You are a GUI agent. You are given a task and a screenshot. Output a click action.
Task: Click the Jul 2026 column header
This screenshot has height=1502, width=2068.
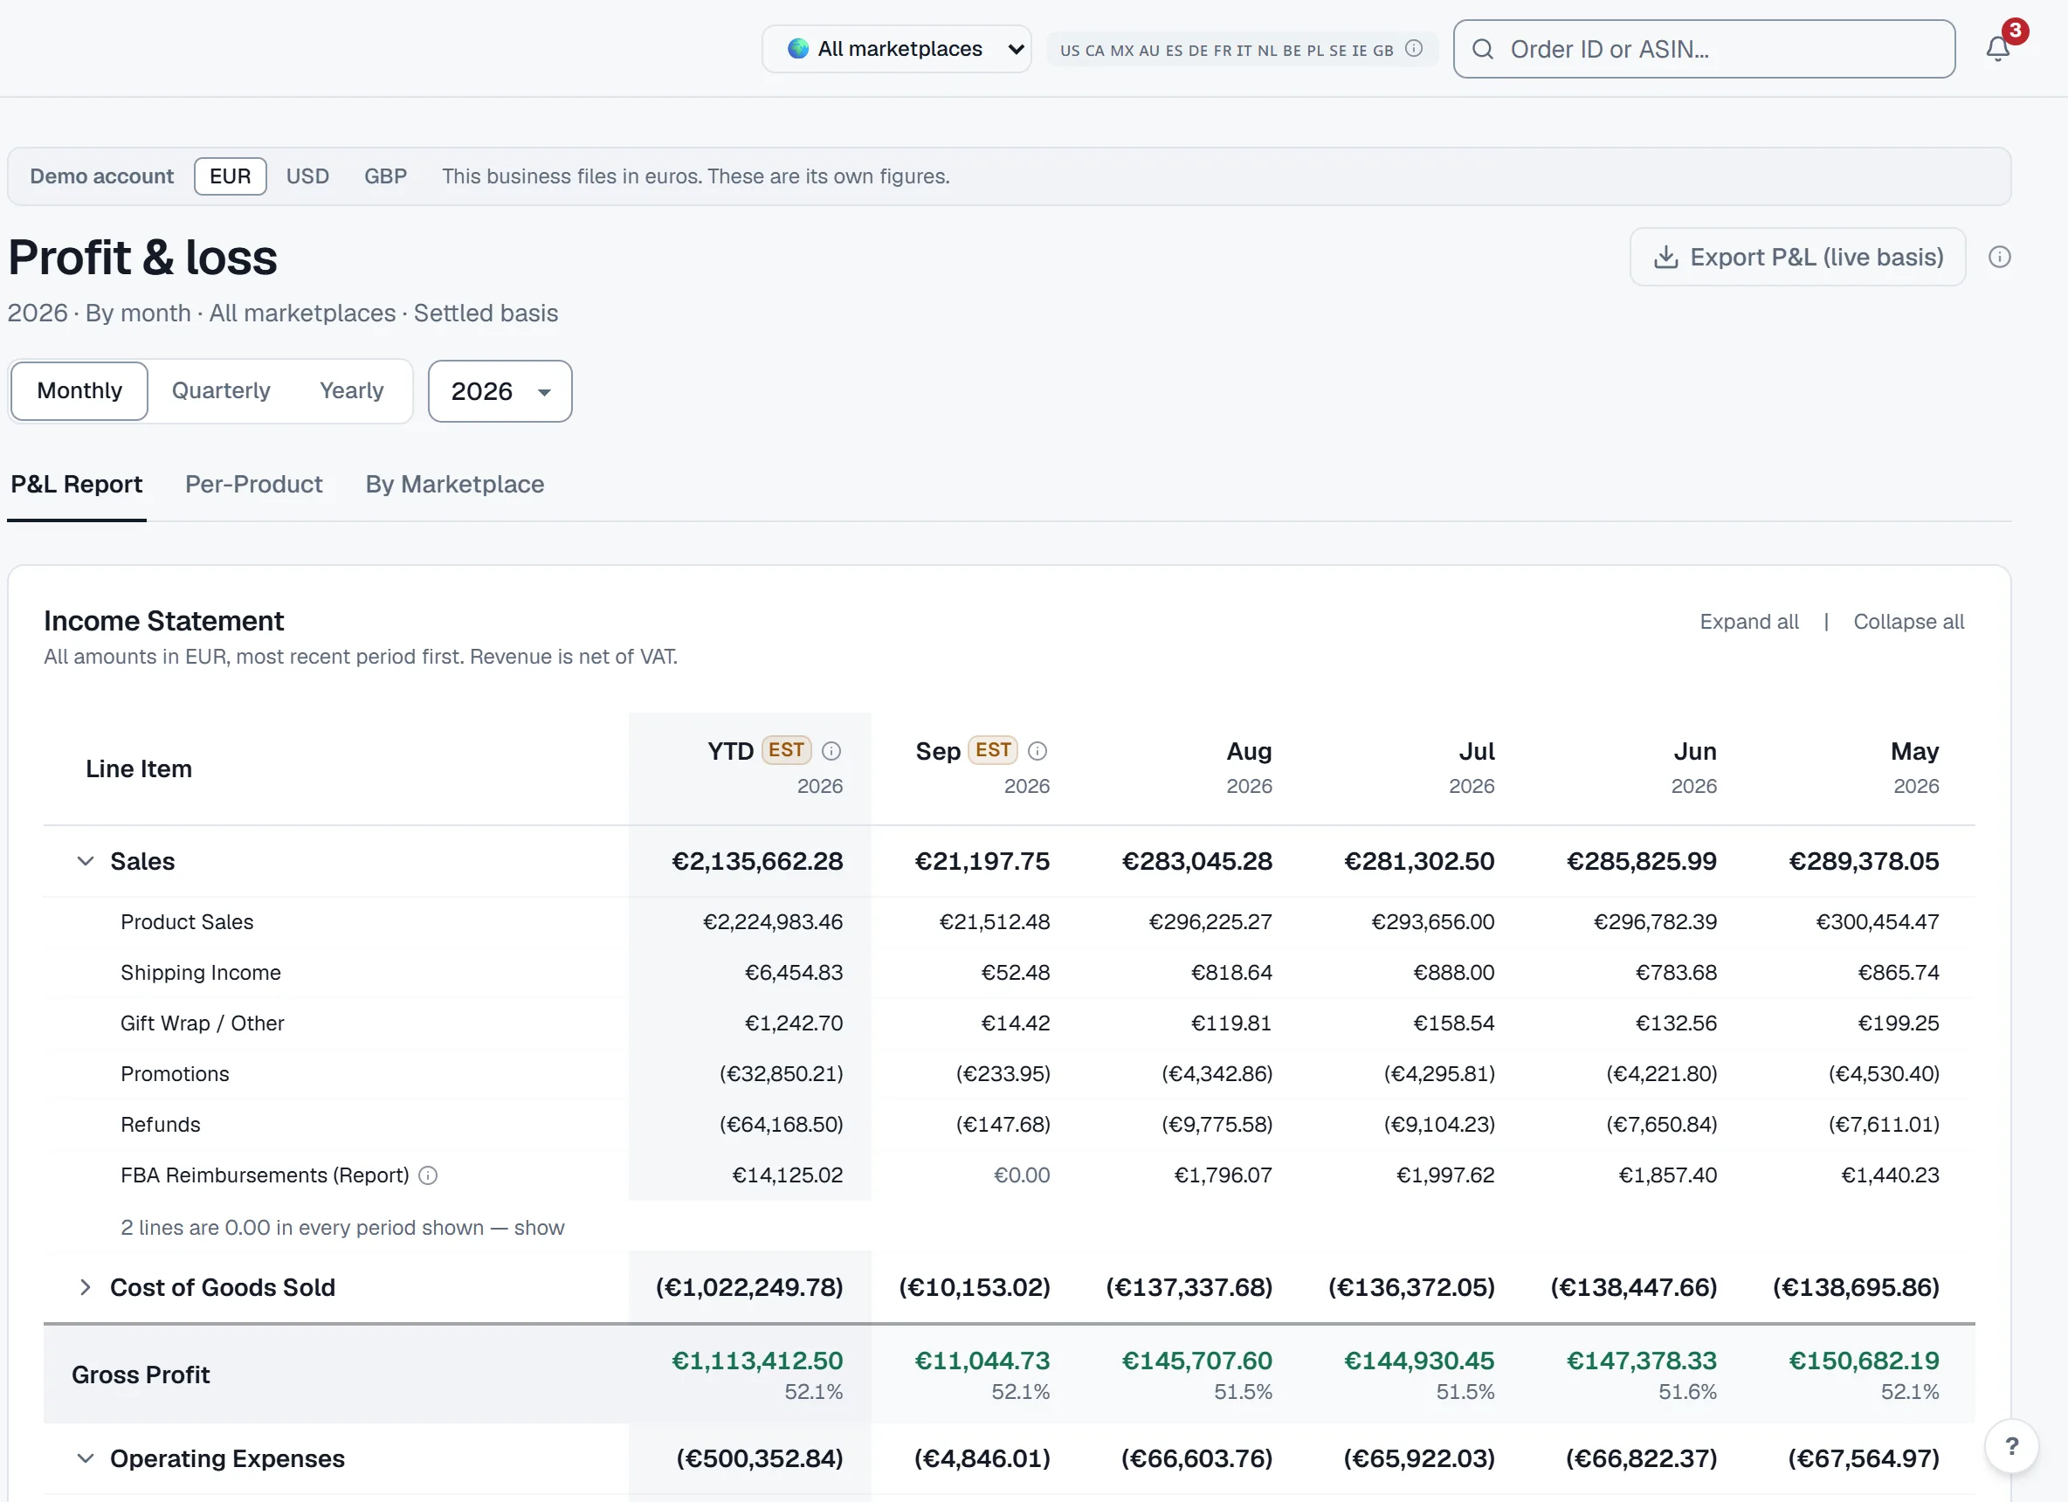click(1472, 768)
